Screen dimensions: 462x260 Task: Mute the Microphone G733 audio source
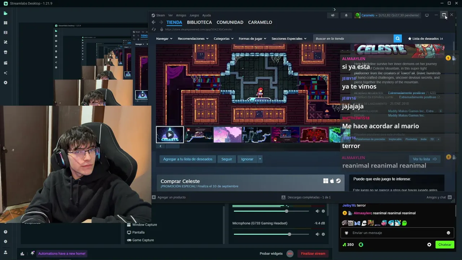[317, 234]
